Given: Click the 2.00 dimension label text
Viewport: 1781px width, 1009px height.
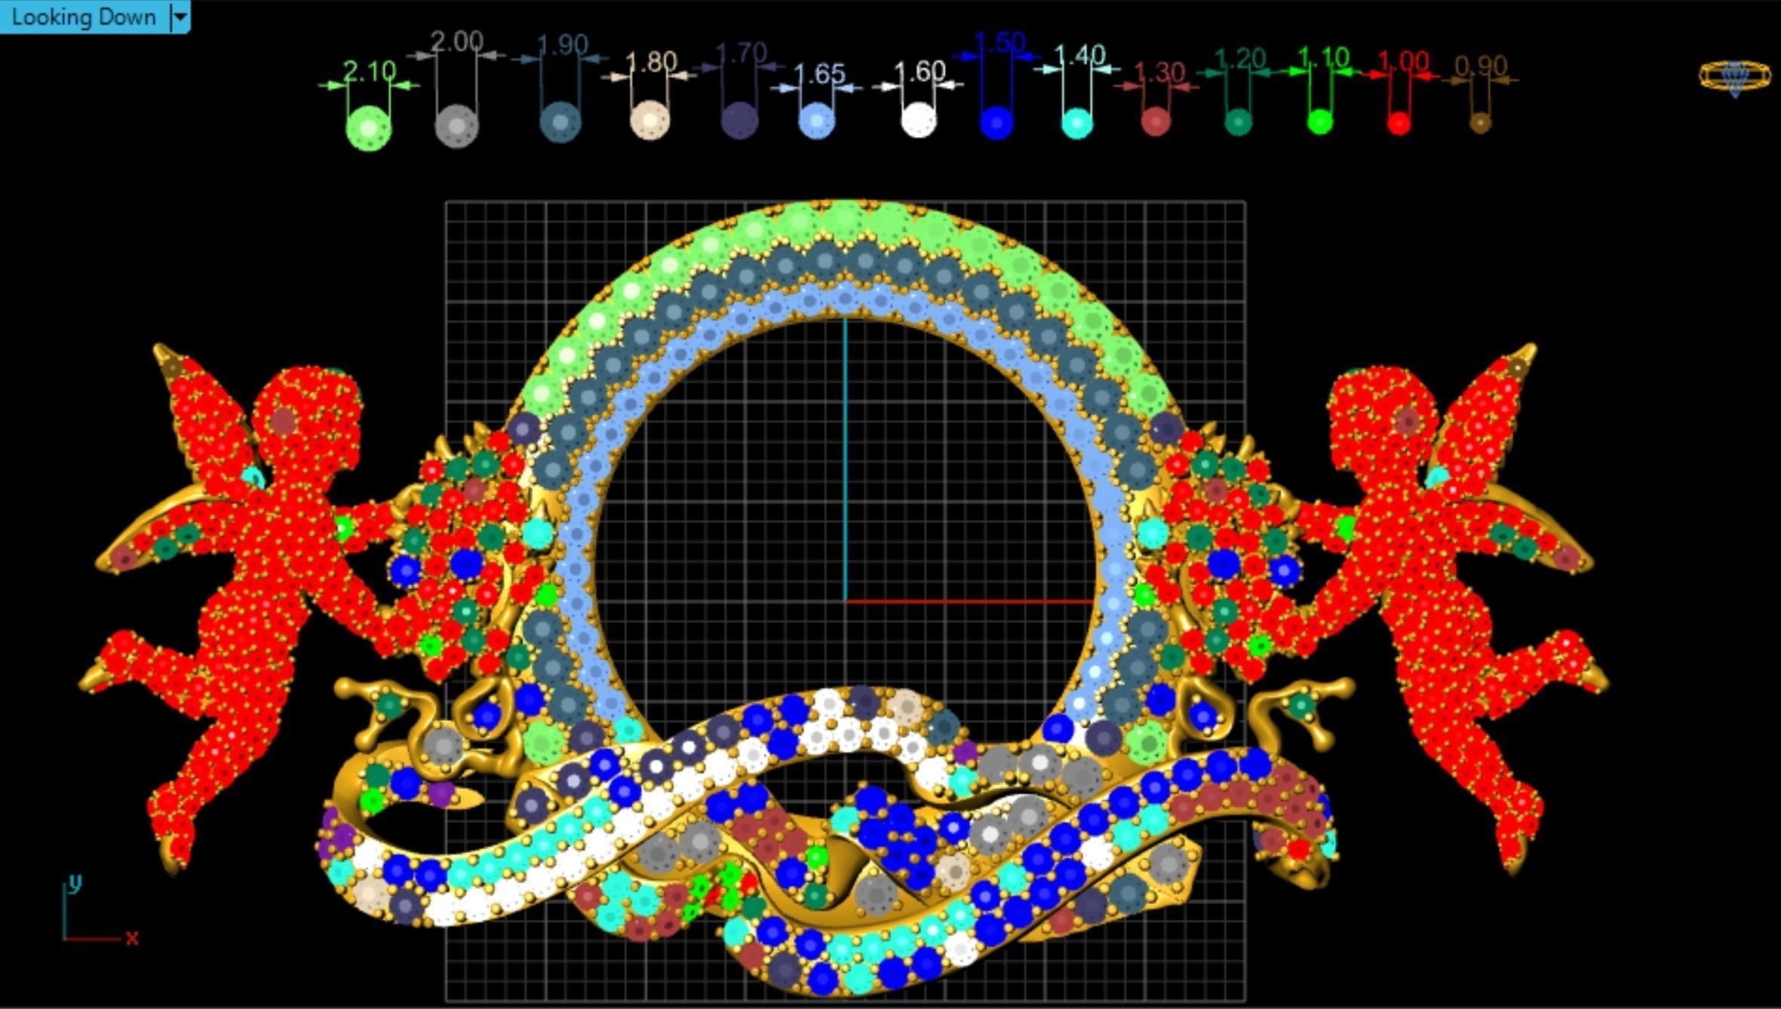Looking at the screenshot, I should (x=456, y=42).
